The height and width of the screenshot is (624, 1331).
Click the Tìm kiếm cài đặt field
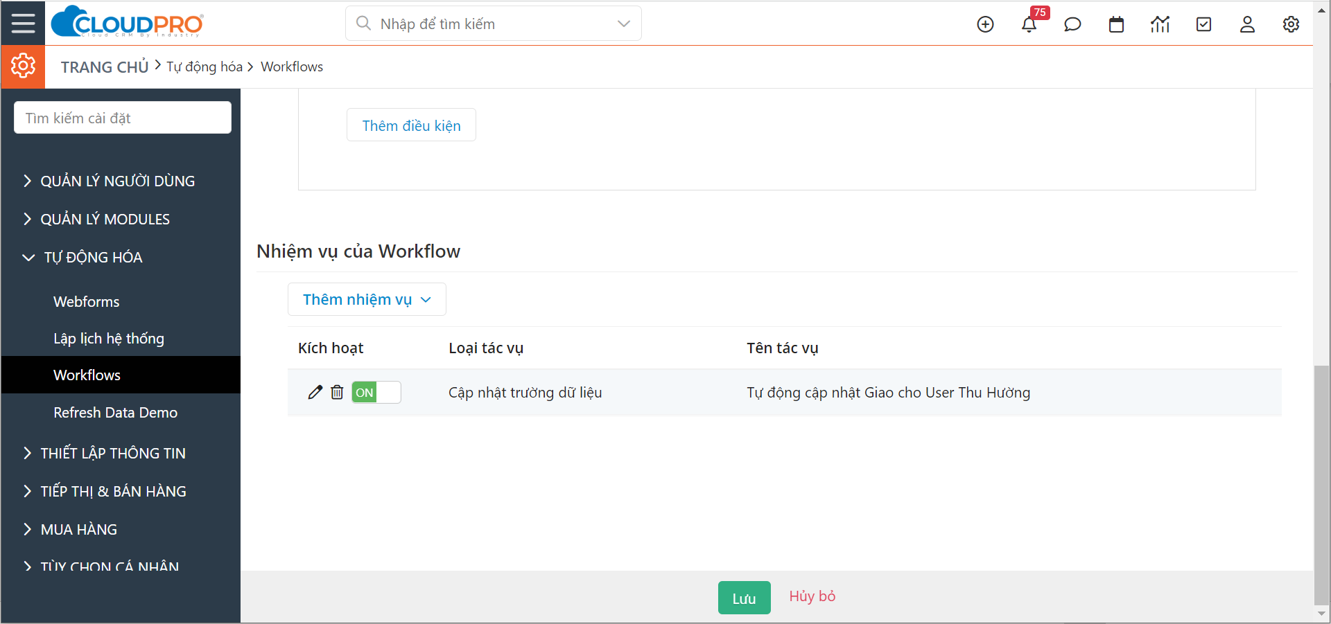coord(123,118)
